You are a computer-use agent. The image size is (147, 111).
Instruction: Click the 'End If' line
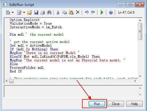(16, 71)
